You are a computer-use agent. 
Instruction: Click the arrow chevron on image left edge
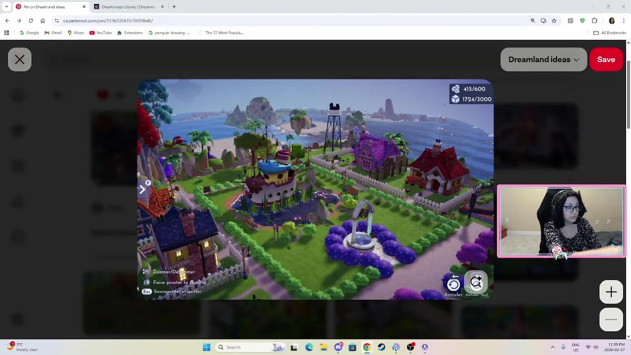point(142,190)
